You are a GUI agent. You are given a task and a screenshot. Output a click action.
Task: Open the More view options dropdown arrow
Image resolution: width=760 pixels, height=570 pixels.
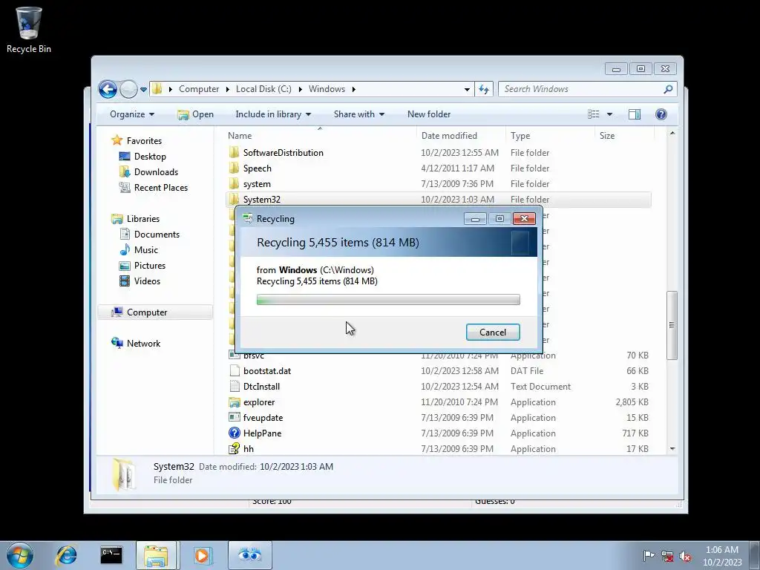610,114
